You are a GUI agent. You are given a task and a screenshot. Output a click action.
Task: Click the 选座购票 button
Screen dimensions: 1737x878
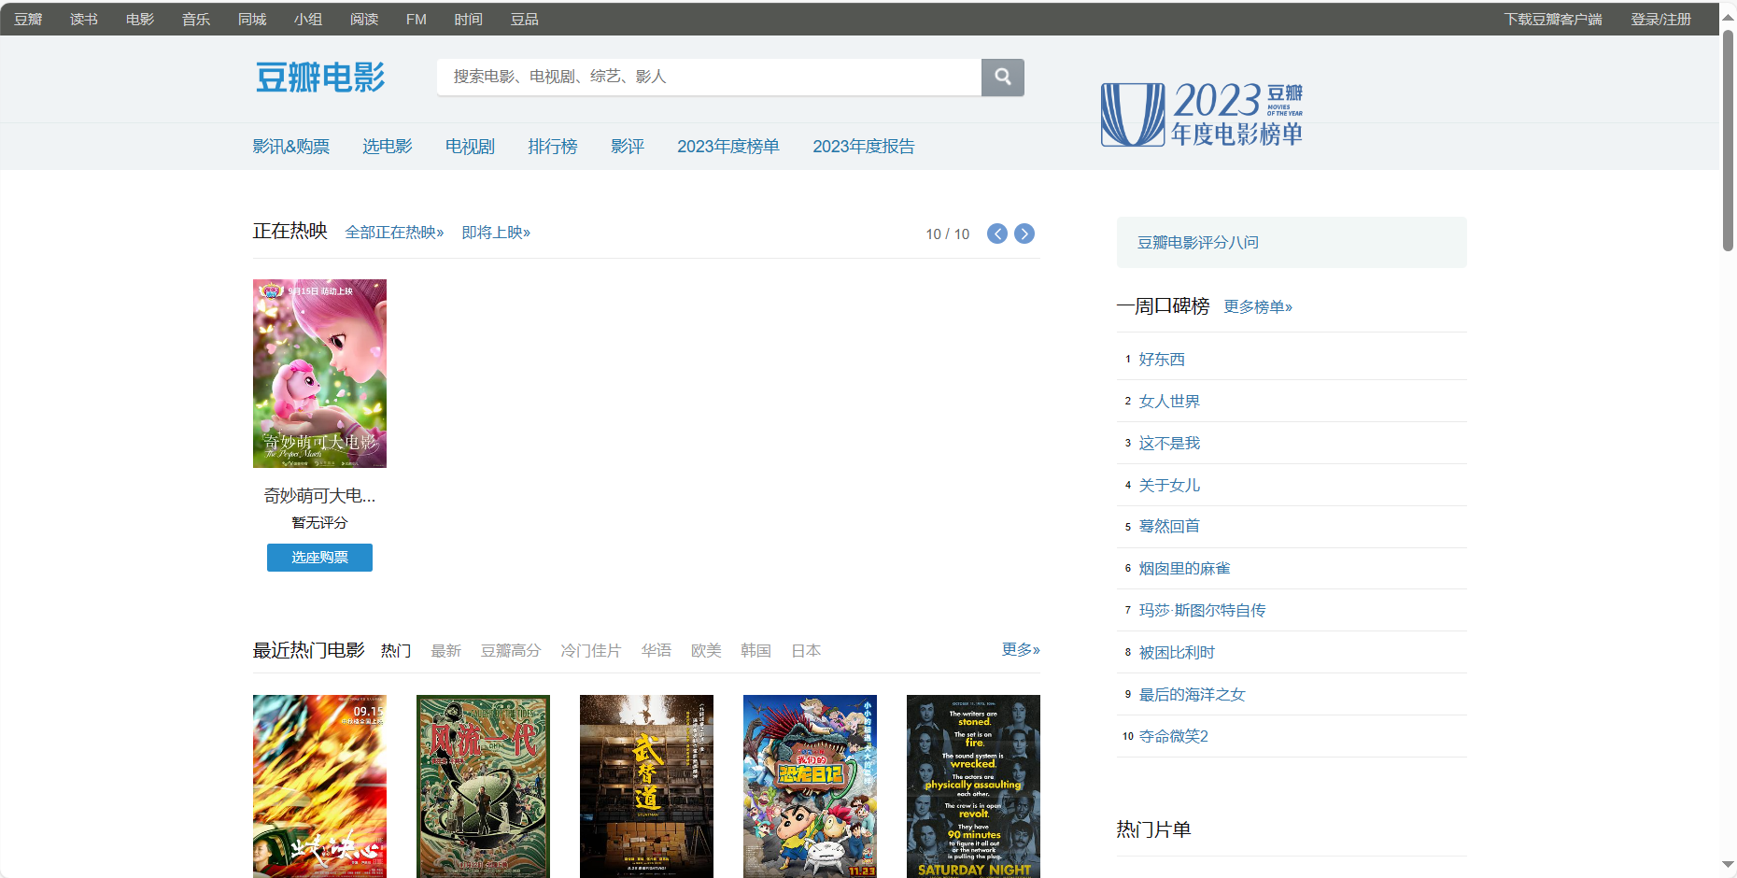[x=319, y=558]
